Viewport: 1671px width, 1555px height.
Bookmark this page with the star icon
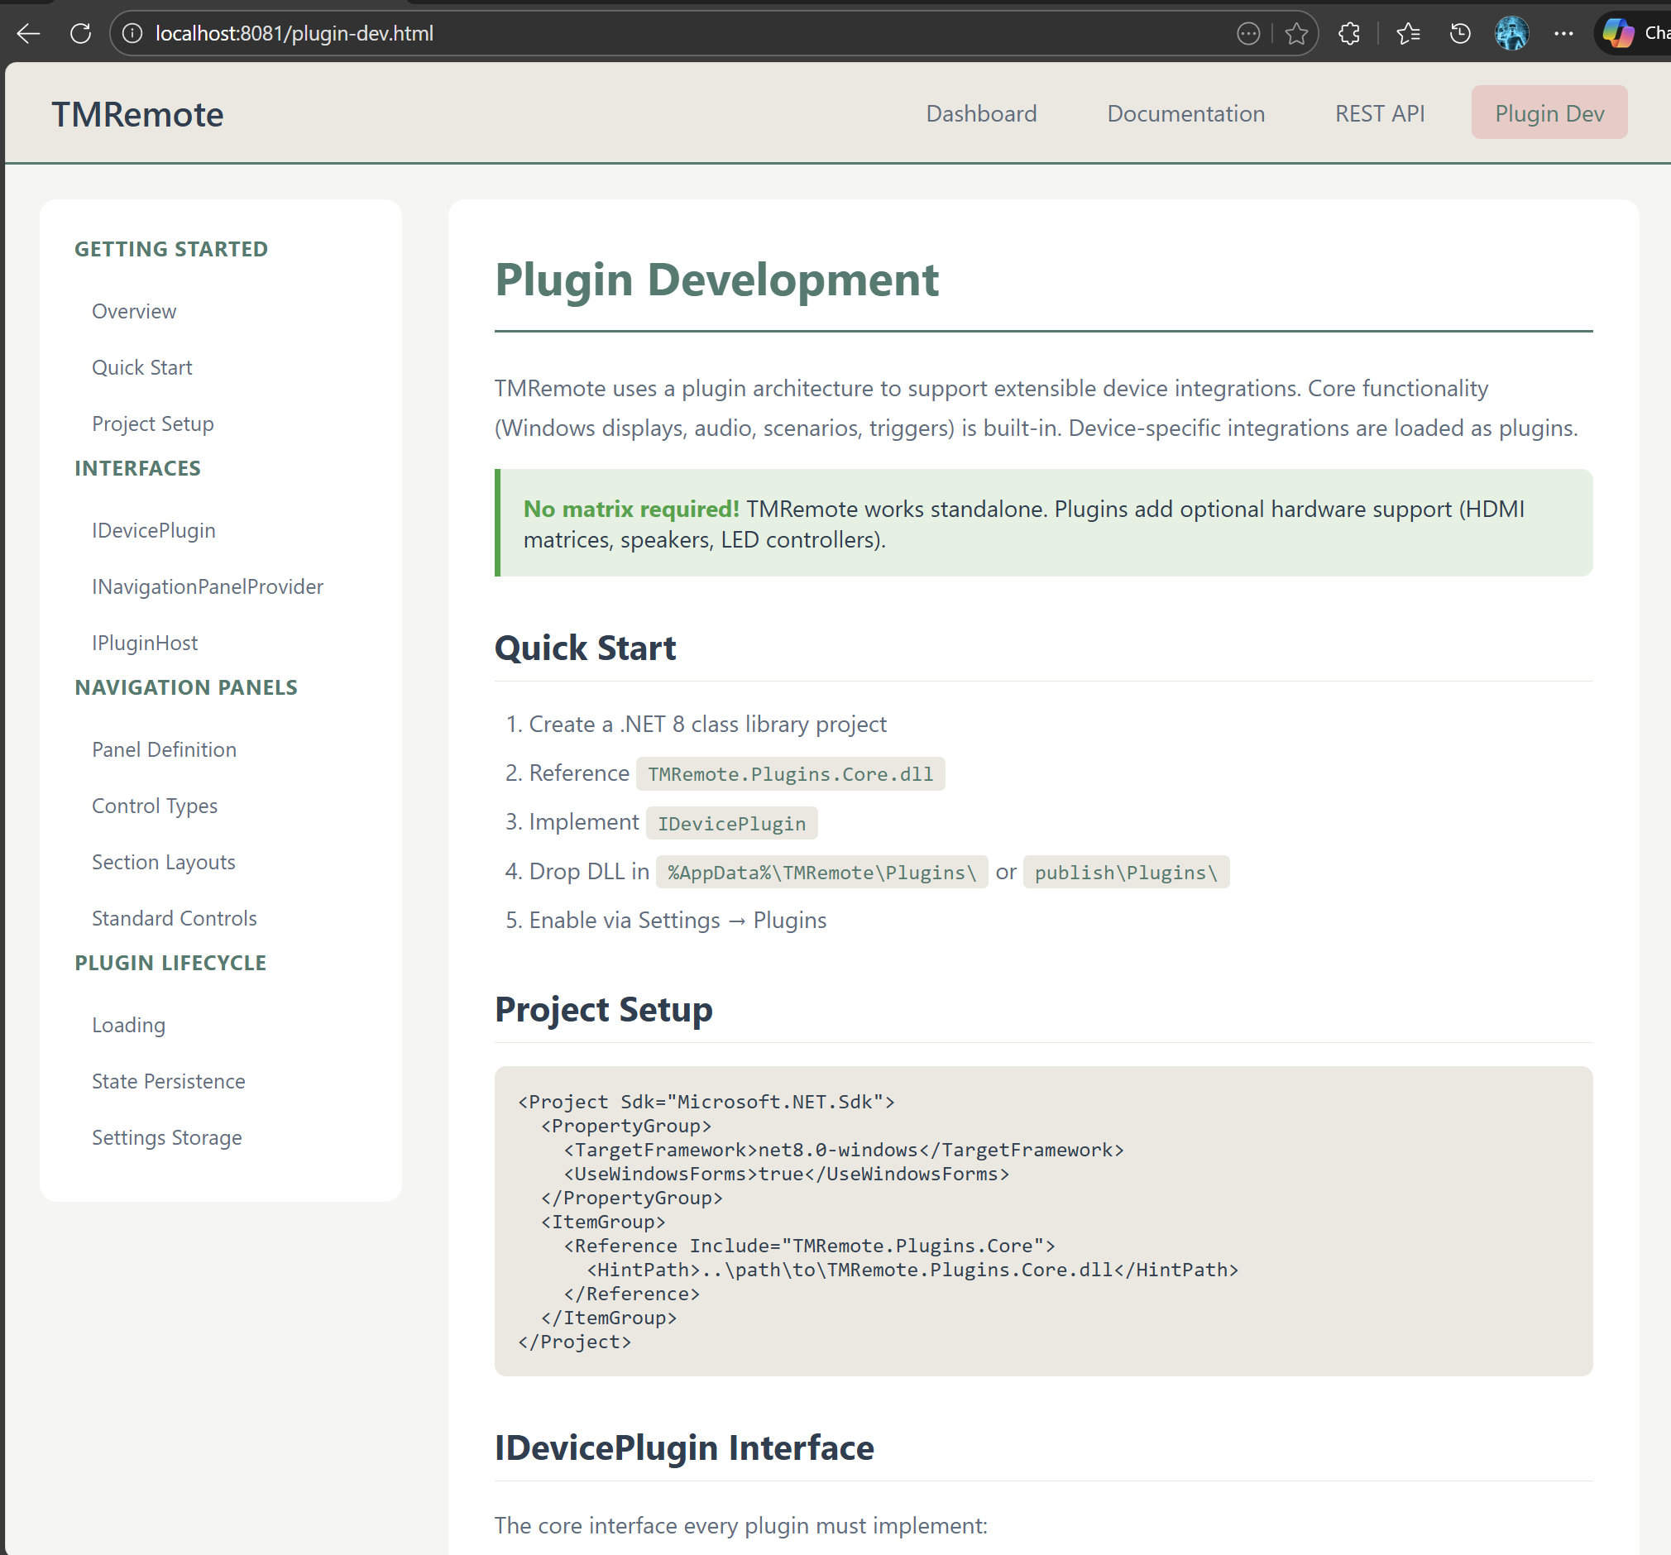1296,34
